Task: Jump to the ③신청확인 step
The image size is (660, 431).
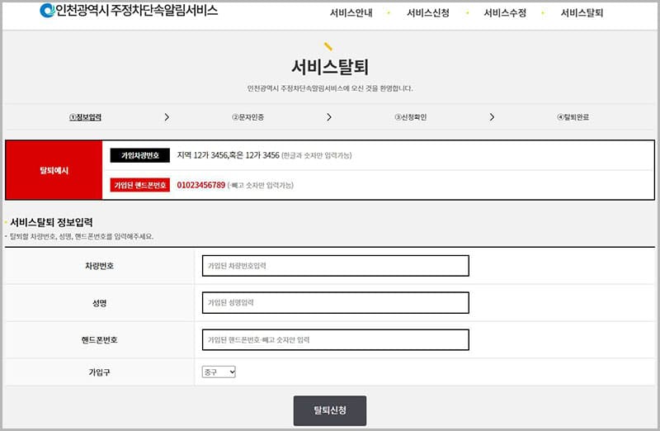Action: coord(410,117)
